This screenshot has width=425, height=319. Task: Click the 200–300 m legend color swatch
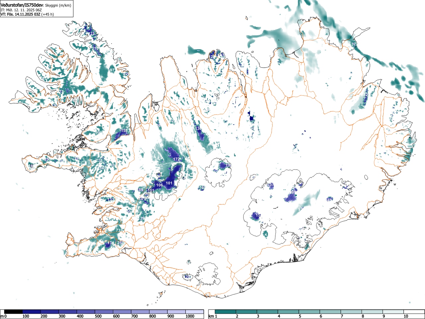point(50,312)
